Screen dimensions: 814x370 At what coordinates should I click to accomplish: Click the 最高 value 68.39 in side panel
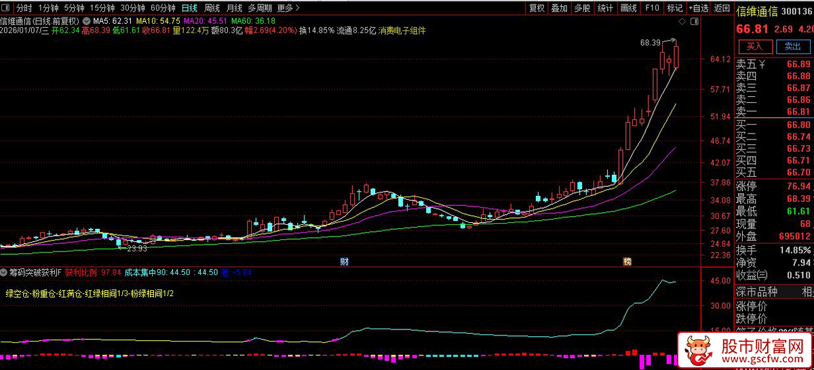coord(798,199)
